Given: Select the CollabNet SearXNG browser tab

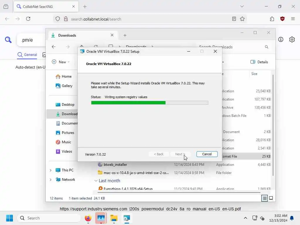Looking at the screenshot, I should pyautogui.click(x=46, y=7).
